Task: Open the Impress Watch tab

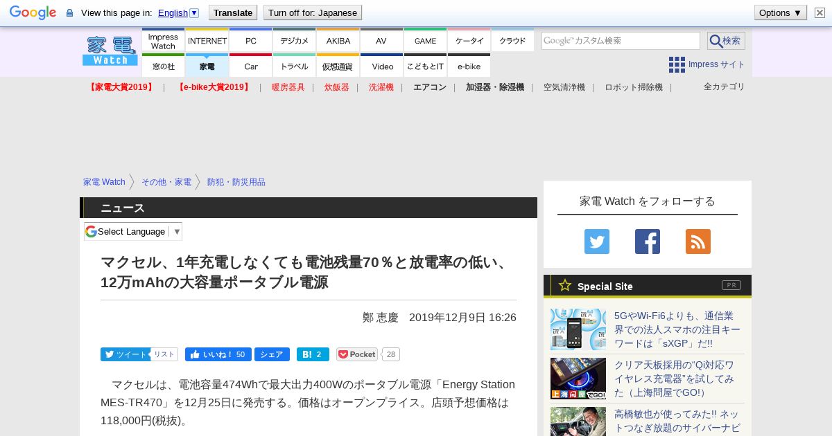Action: tap(163, 41)
